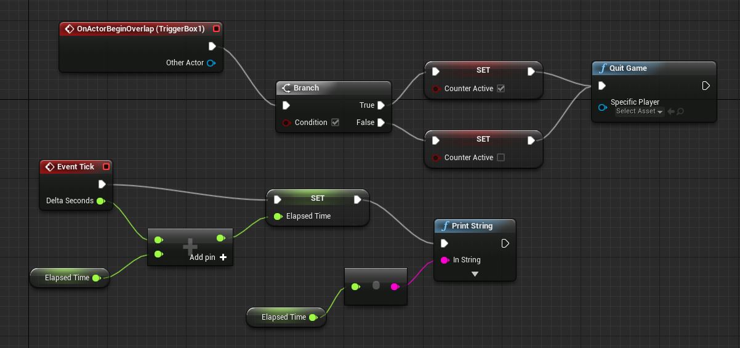The image size is (740, 348).
Task: Click the upper SET Counter Active execution input pin
Action: [436, 71]
